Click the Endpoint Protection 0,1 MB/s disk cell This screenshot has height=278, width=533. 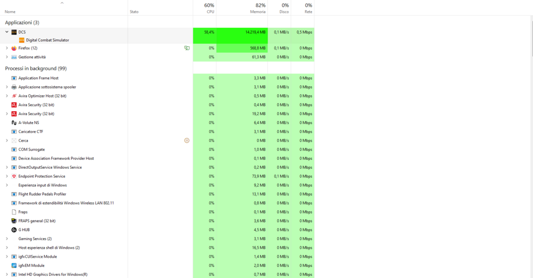coord(279,176)
